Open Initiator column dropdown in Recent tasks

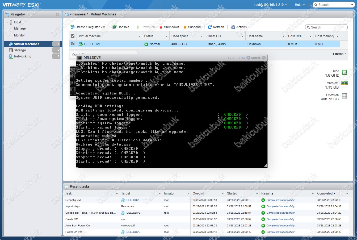pyautogui.click(x=188, y=193)
